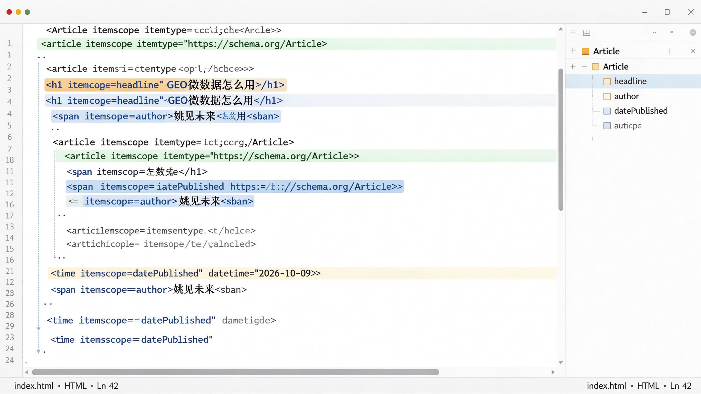Click the HTML language label in the left status bar
Image resolution: width=701 pixels, height=394 pixels.
coord(75,386)
